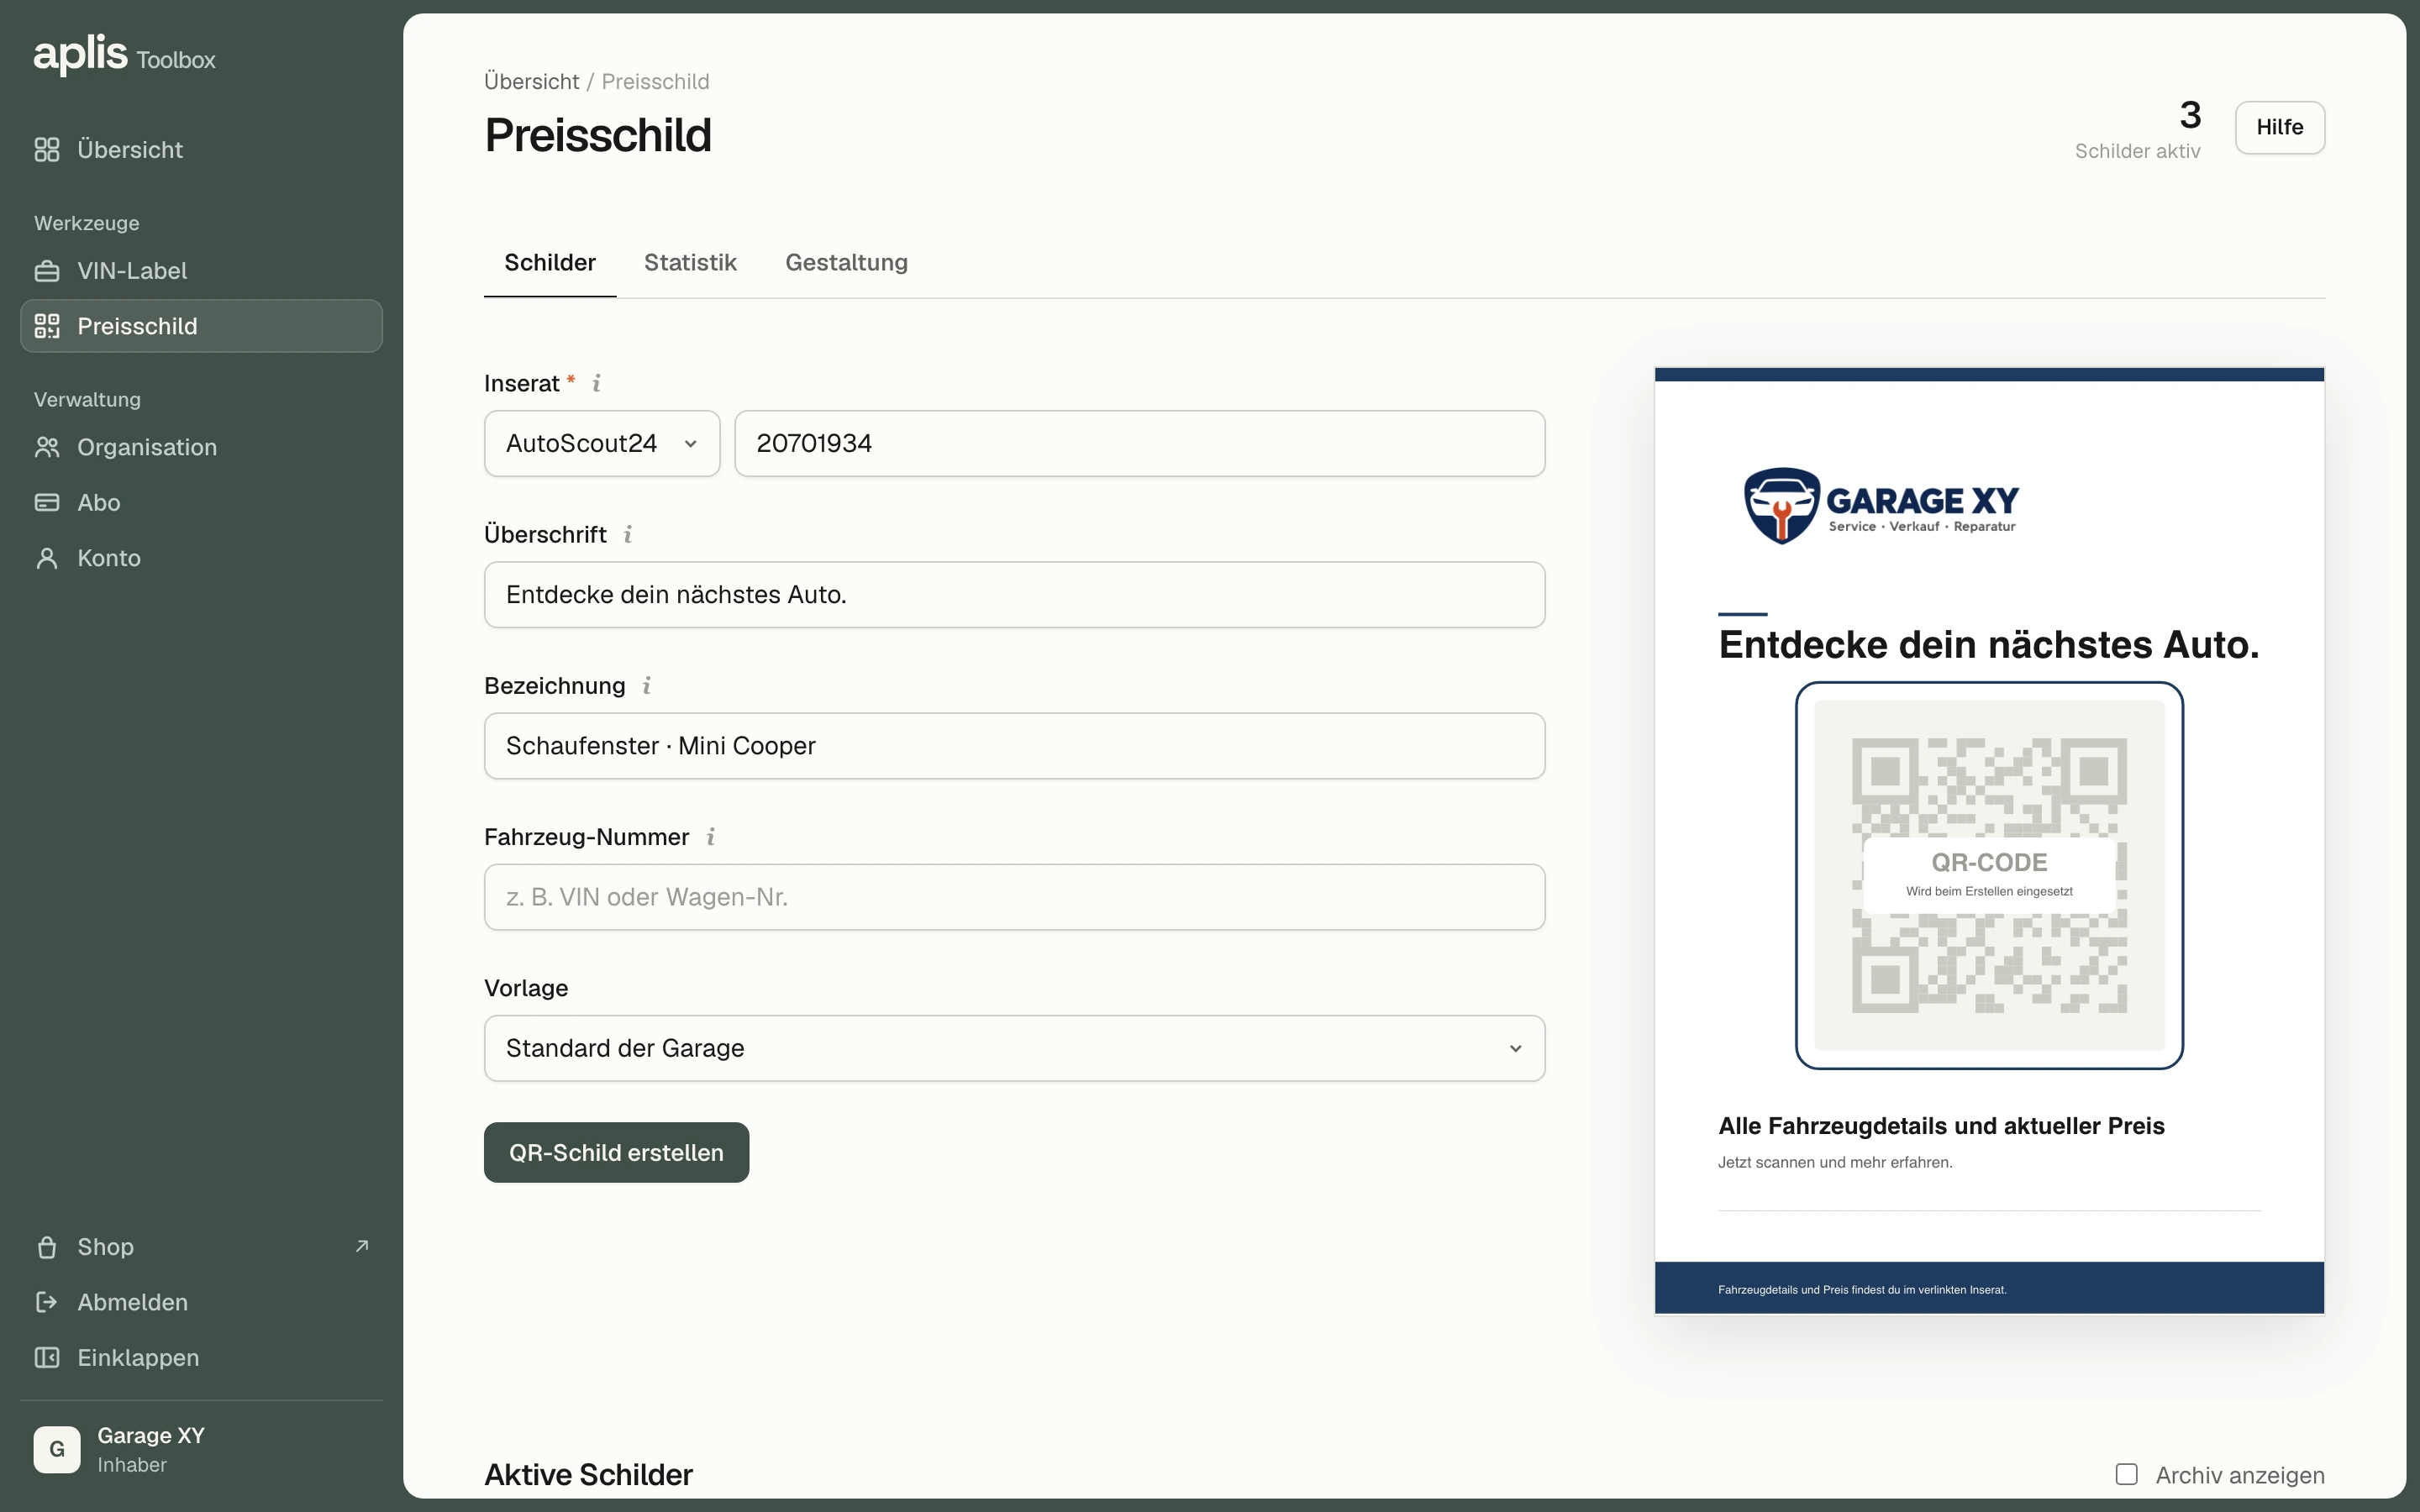Click the info icon next to Inserat

pyautogui.click(x=597, y=383)
